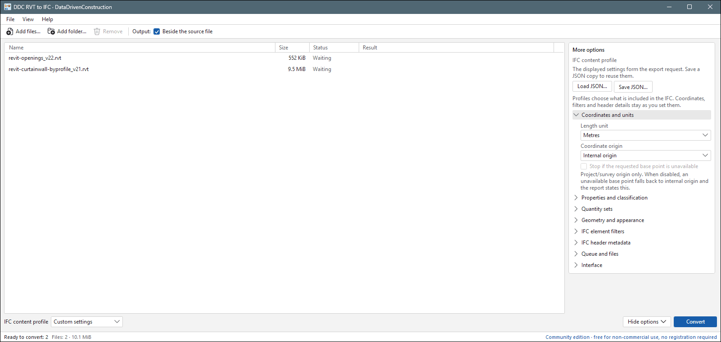This screenshot has width=721, height=342.
Task: Click the Remove trash icon
Action: [x=97, y=31]
